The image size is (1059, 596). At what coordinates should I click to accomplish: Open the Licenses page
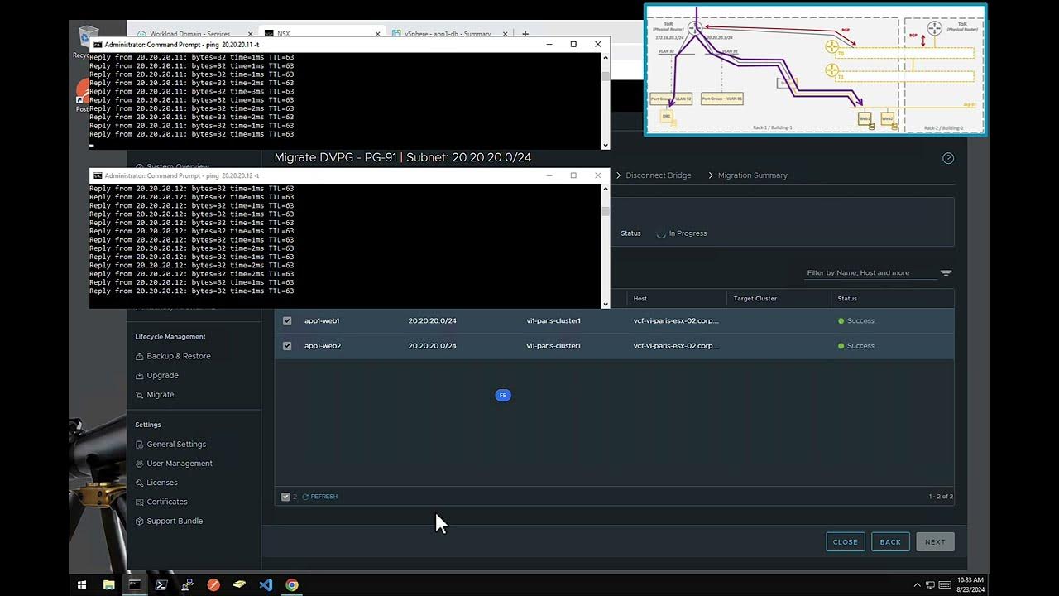161,483
